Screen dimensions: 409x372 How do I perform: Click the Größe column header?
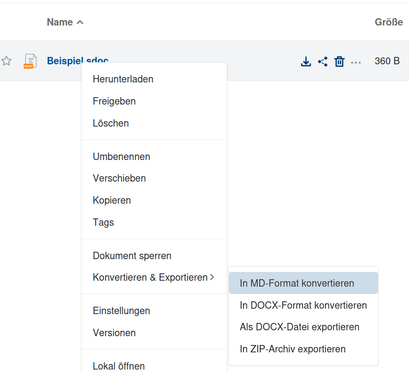pos(388,22)
